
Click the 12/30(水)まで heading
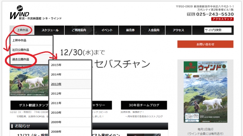tap(83, 52)
